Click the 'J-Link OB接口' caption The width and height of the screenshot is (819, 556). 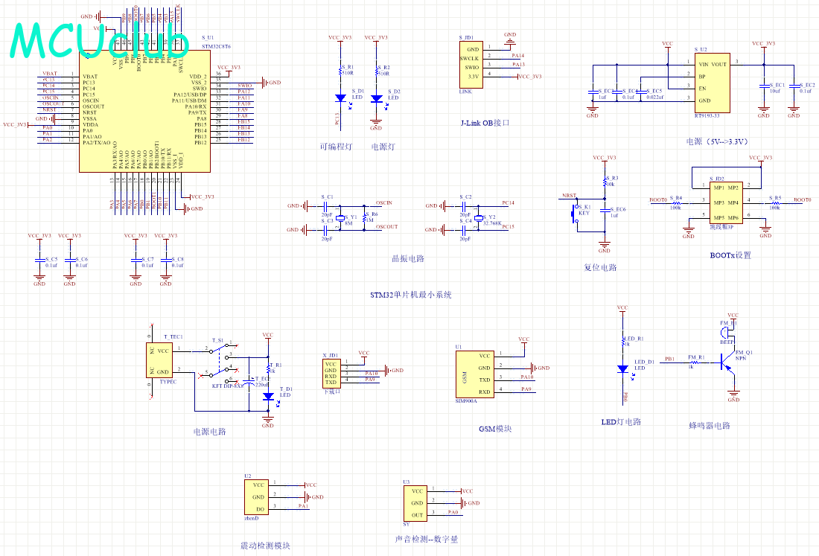pyautogui.click(x=485, y=124)
